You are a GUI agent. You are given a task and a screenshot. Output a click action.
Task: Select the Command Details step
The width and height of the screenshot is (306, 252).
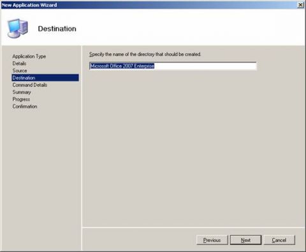tap(30, 85)
